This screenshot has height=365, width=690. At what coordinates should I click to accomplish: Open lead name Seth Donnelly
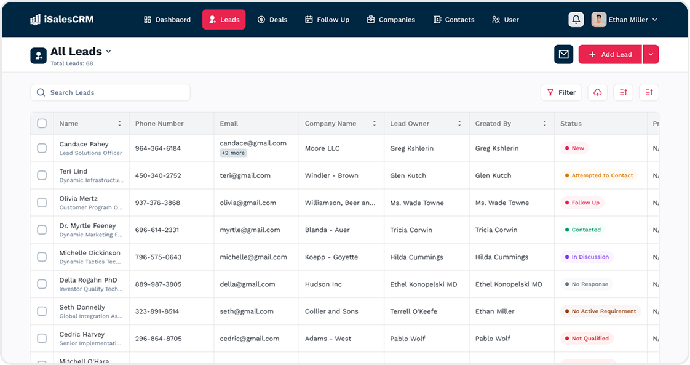pos(82,307)
